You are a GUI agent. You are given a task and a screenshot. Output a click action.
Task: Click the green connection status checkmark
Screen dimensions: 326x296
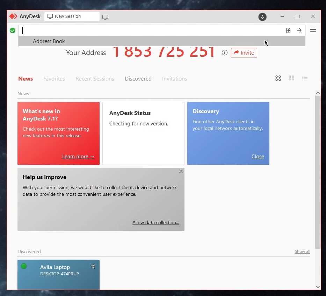[x=13, y=30]
